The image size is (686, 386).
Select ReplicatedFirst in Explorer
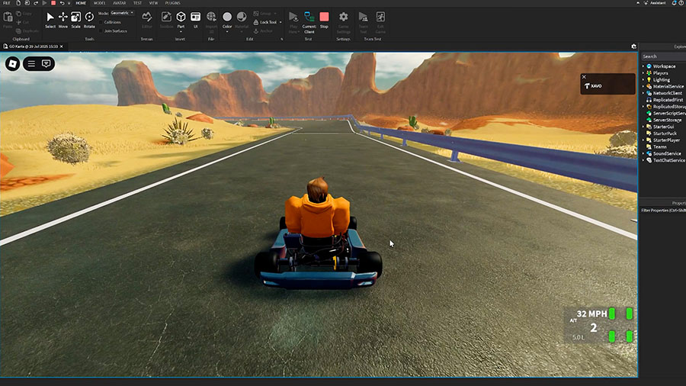pos(665,100)
